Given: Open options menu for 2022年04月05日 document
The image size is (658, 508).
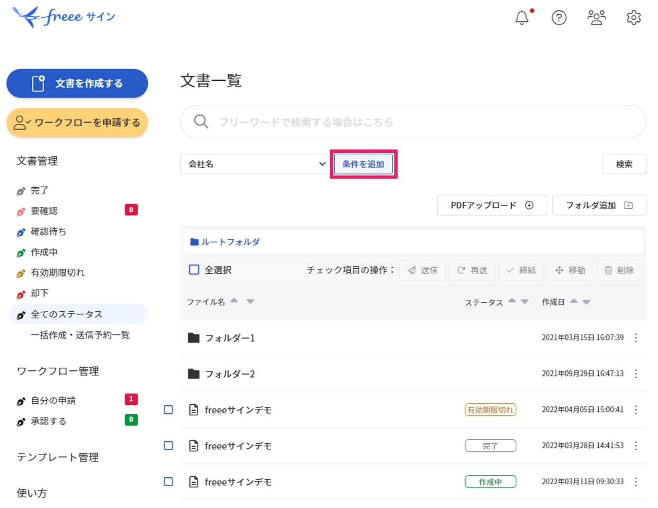Looking at the screenshot, I should (x=636, y=409).
